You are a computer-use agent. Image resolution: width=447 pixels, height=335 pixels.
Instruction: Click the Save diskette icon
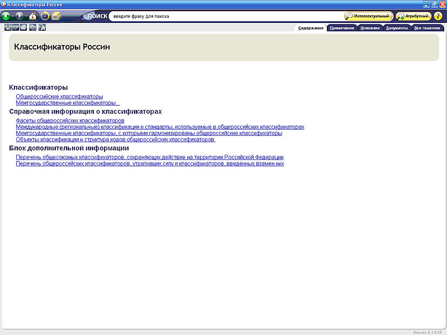pyautogui.click(x=7, y=27)
